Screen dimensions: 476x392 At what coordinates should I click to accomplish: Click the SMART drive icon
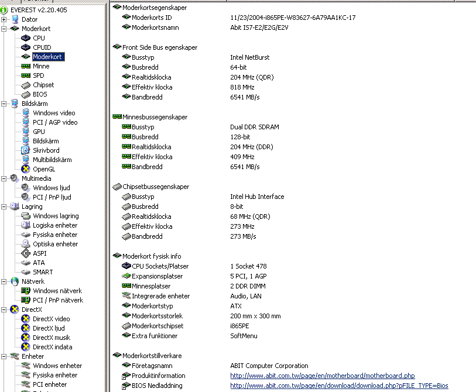click(26, 272)
